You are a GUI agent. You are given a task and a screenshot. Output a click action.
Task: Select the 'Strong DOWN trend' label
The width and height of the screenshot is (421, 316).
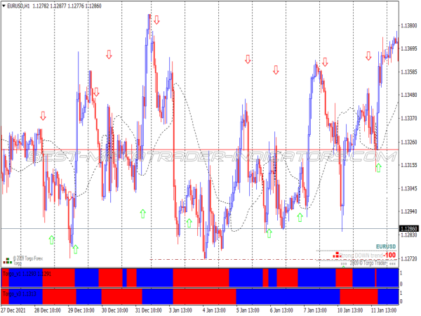pyautogui.click(x=361, y=256)
